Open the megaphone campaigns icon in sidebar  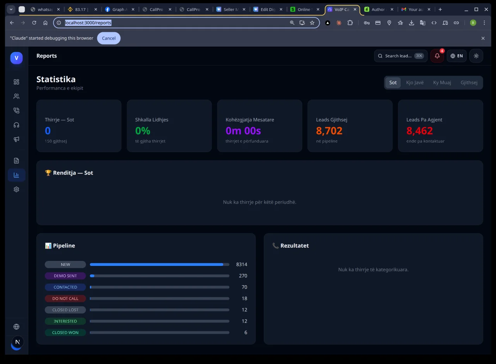point(16,139)
